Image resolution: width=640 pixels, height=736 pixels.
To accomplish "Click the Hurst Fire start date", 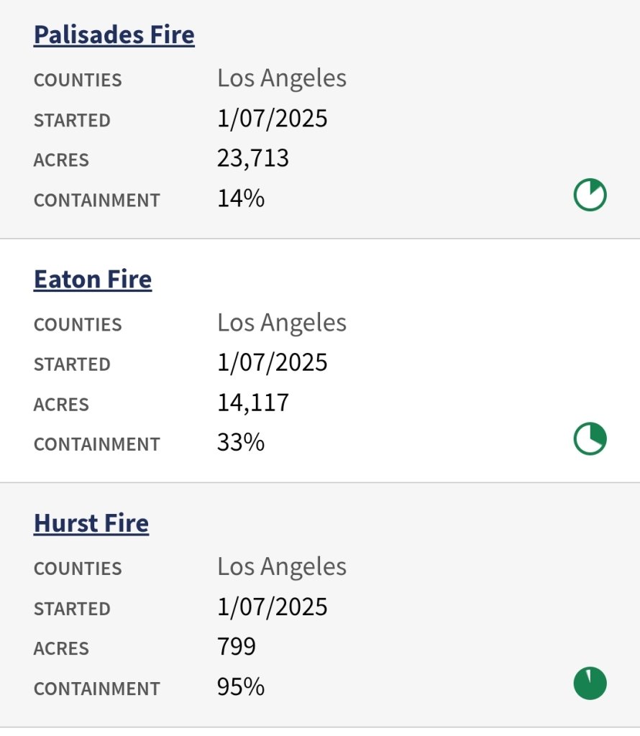I will pyautogui.click(x=273, y=607).
